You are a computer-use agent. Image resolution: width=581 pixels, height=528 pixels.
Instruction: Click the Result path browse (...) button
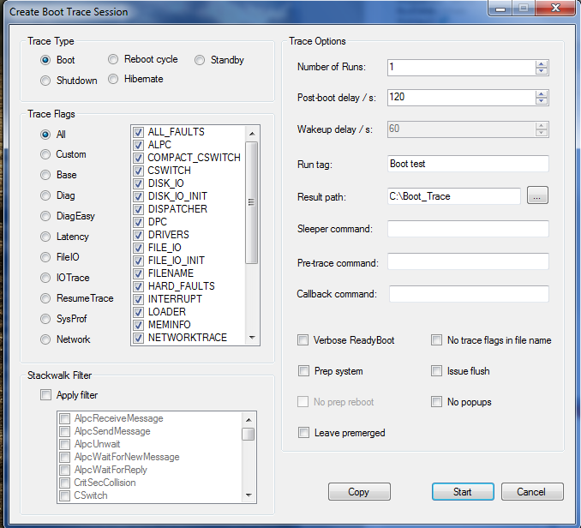[x=537, y=196]
